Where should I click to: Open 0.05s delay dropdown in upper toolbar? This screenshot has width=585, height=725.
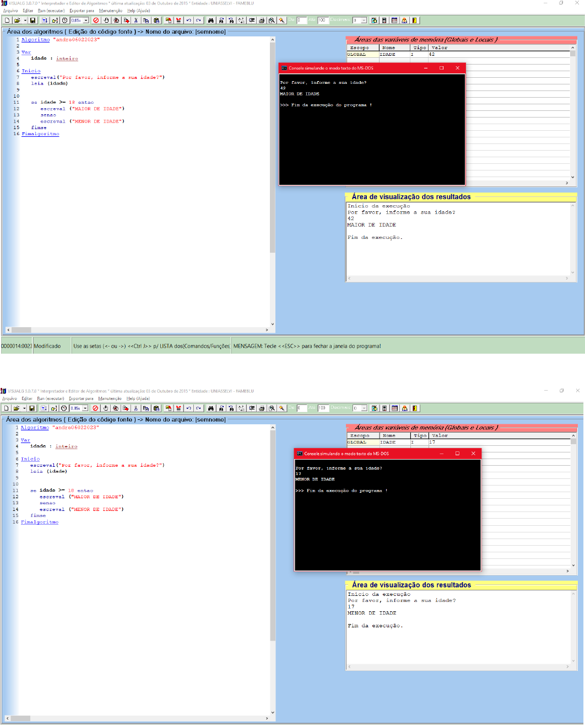click(x=85, y=20)
